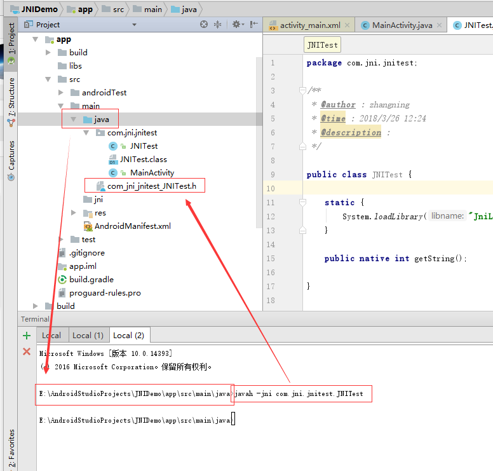The image size is (493, 471).
Task: Expand the build folder under app
Action: [x=48, y=53]
